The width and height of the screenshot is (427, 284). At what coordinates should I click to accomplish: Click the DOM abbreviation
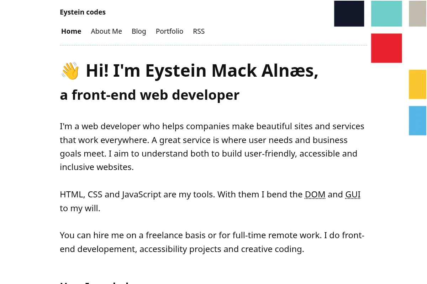pyautogui.click(x=315, y=195)
